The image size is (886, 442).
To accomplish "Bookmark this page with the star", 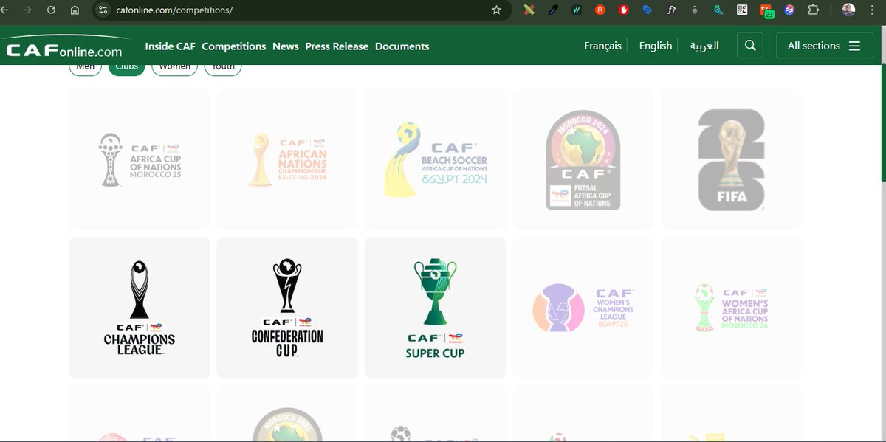I will click(496, 10).
